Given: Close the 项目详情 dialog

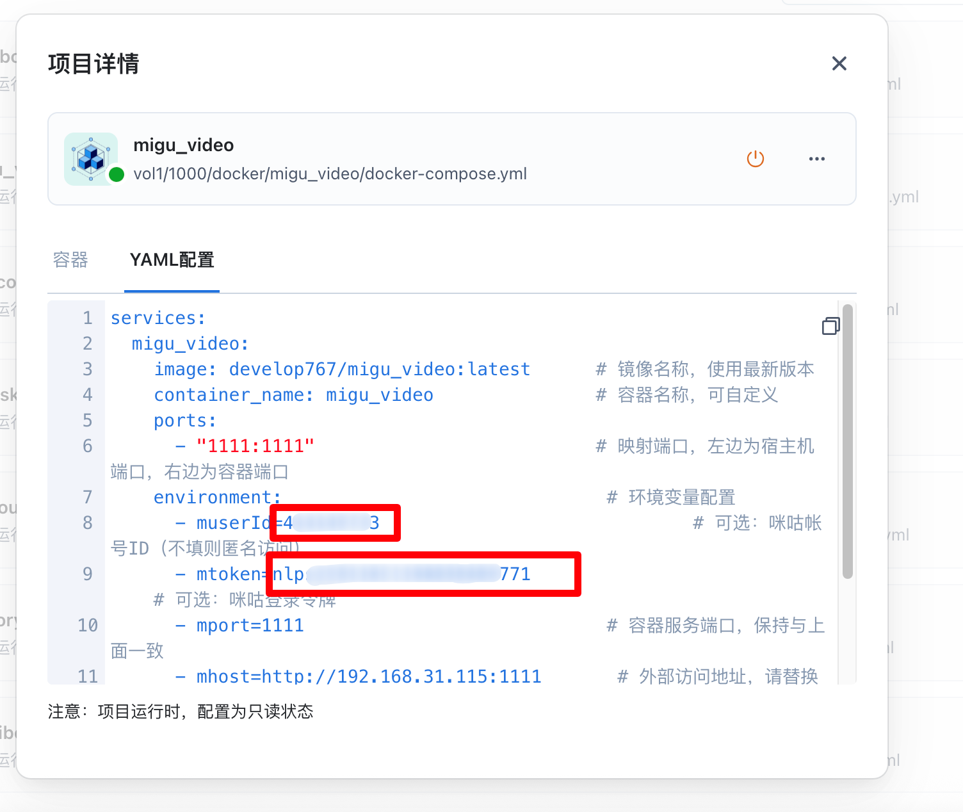Looking at the screenshot, I should 839,63.
